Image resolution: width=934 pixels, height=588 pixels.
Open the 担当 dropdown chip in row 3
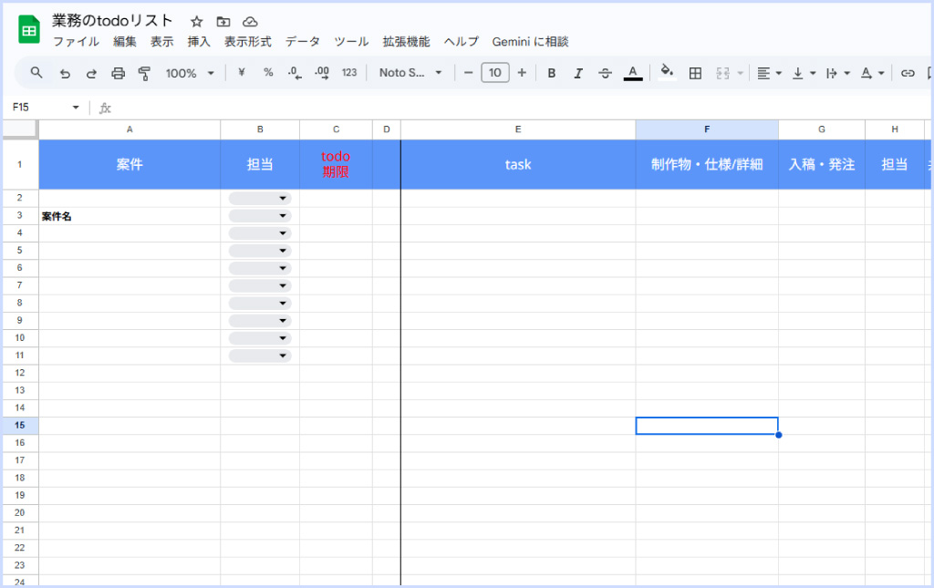(260, 216)
